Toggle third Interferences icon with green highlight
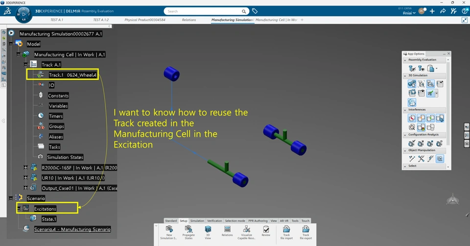 tap(430, 118)
